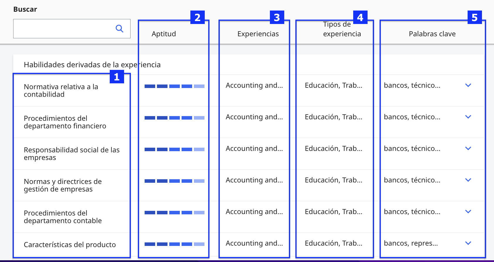Click Accounting and... experience in the first row
Image resolution: width=494 pixels, height=262 pixels.
[x=254, y=85]
